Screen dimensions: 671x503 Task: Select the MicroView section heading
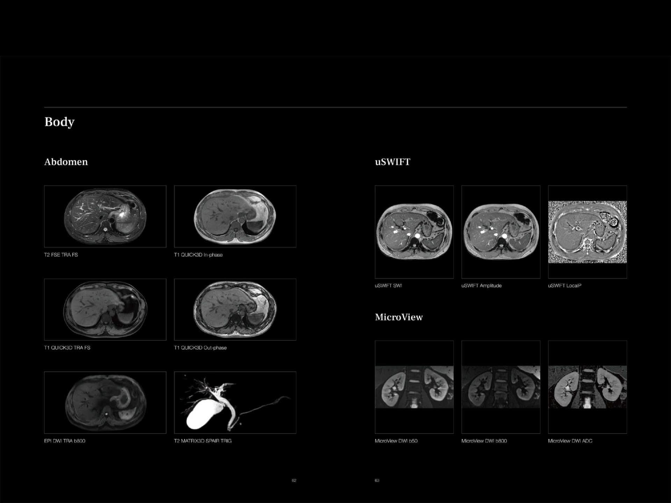(399, 317)
